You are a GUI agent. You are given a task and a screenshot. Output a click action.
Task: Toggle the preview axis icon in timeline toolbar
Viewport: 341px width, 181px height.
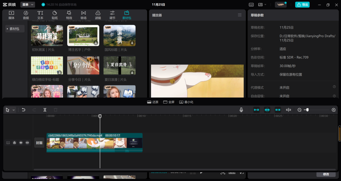[288, 110]
